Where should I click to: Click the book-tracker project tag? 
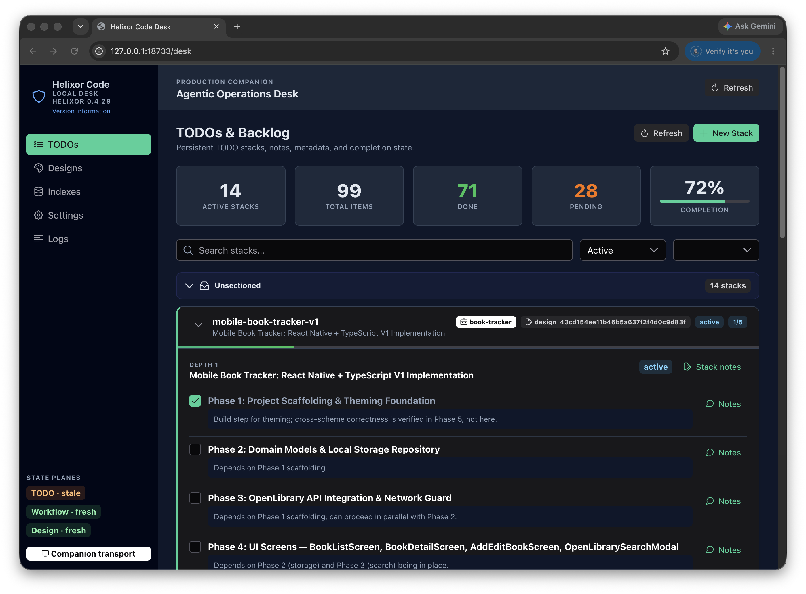click(486, 322)
